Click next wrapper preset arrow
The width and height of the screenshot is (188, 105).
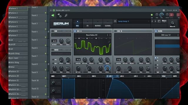pos(176,10)
